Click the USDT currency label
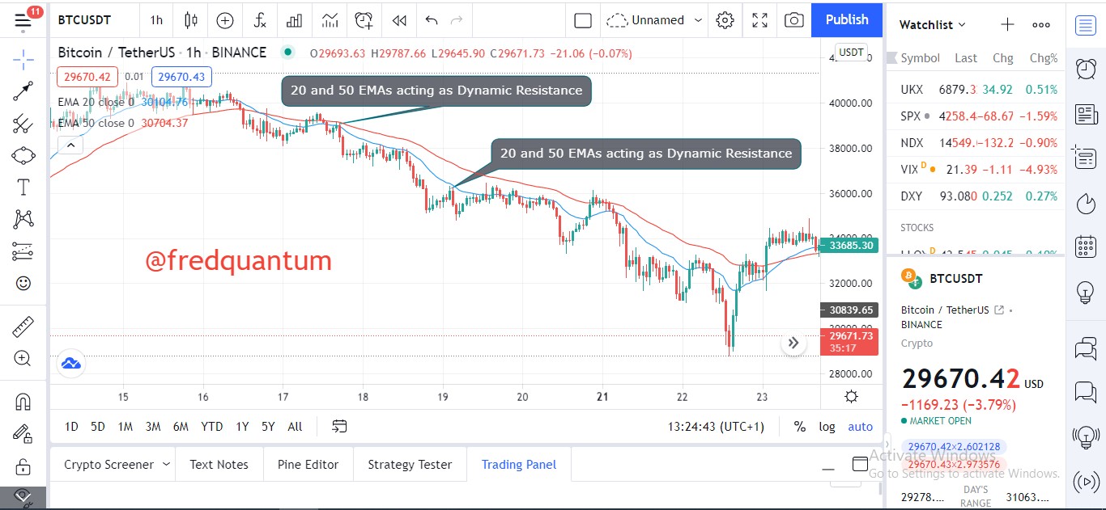Image resolution: width=1106 pixels, height=510 pixels. coord(851,53)
